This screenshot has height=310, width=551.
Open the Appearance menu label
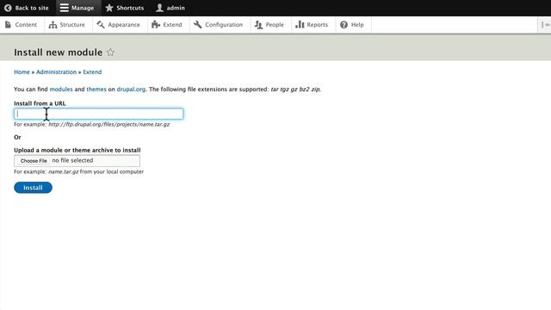(x=124, y=25)
